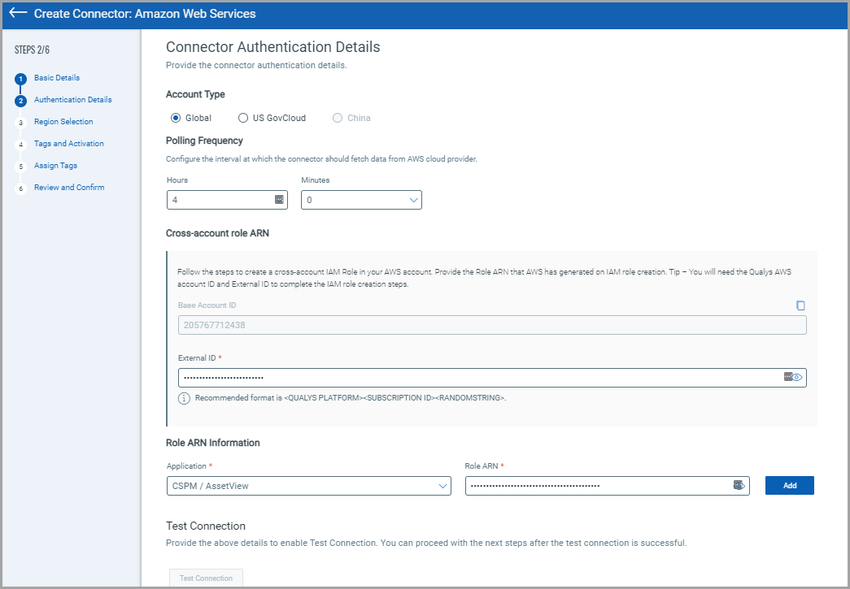
Task: Jump to the Assign Tags step
Action: click(x=55, y=166)
